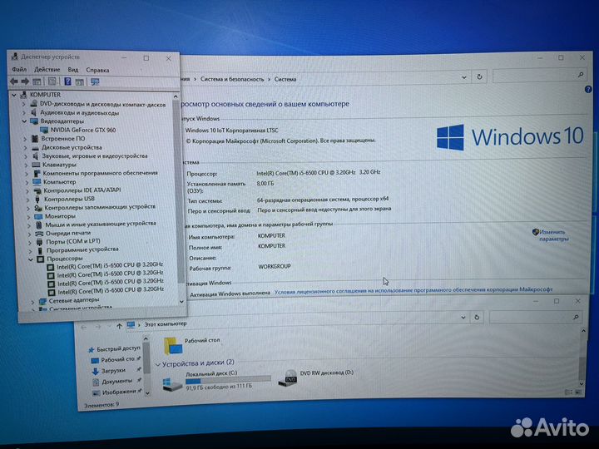Click the Мониторы icon in the tree
Viewport: 599px width, 449px height.
point(38,216)
